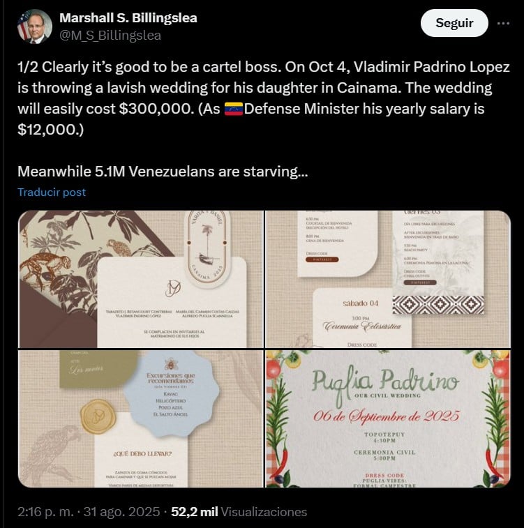Screen dimensions: 524x528
Task: Open the Excursiones que recomendamos image
Action: click(x=141, y=418)
